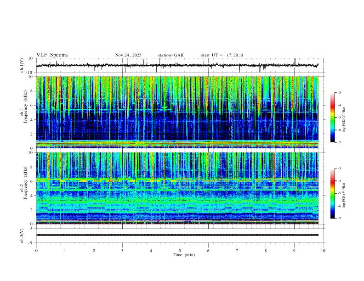Click the 'ch.1(V)' waveform axis label
This screenshot has height=281, width=364.
[x=22, y=65]
